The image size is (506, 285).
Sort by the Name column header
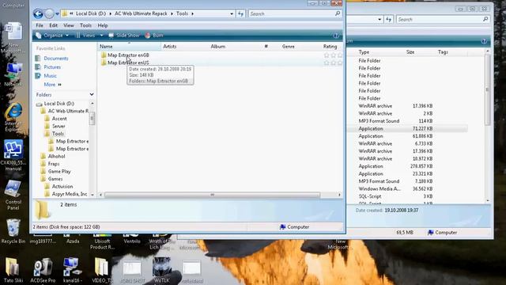129,47
